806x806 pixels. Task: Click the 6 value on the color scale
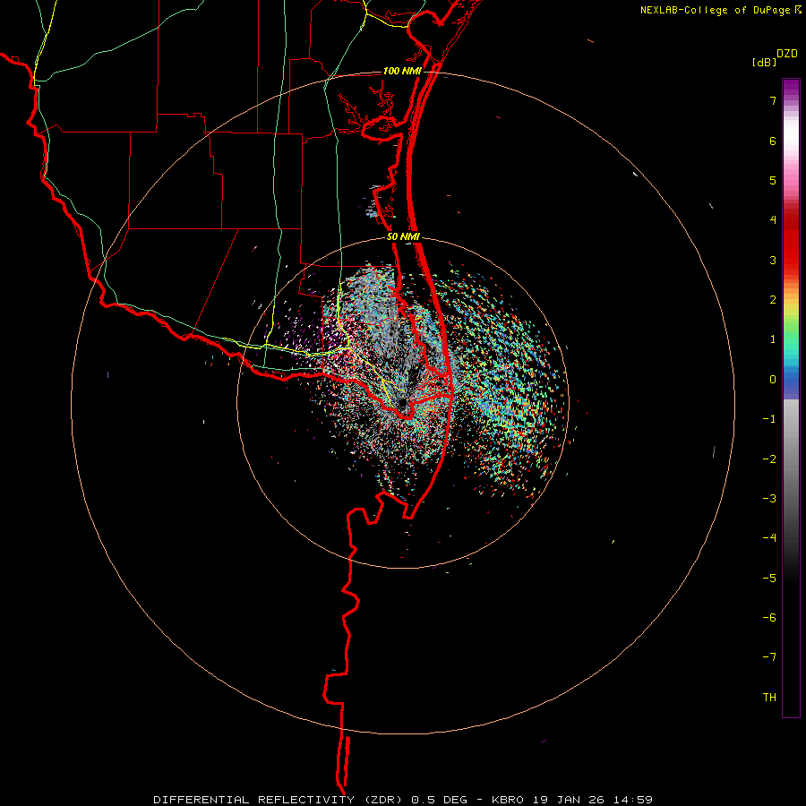773,141
